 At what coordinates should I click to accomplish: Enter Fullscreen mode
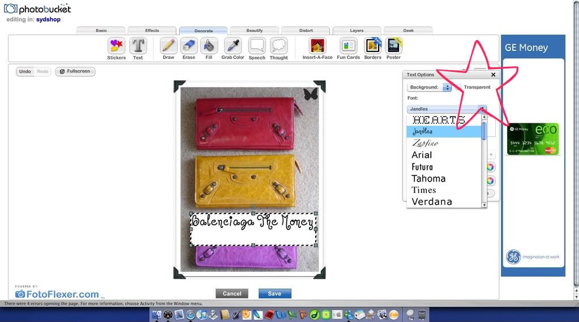(x=75, y=71)
